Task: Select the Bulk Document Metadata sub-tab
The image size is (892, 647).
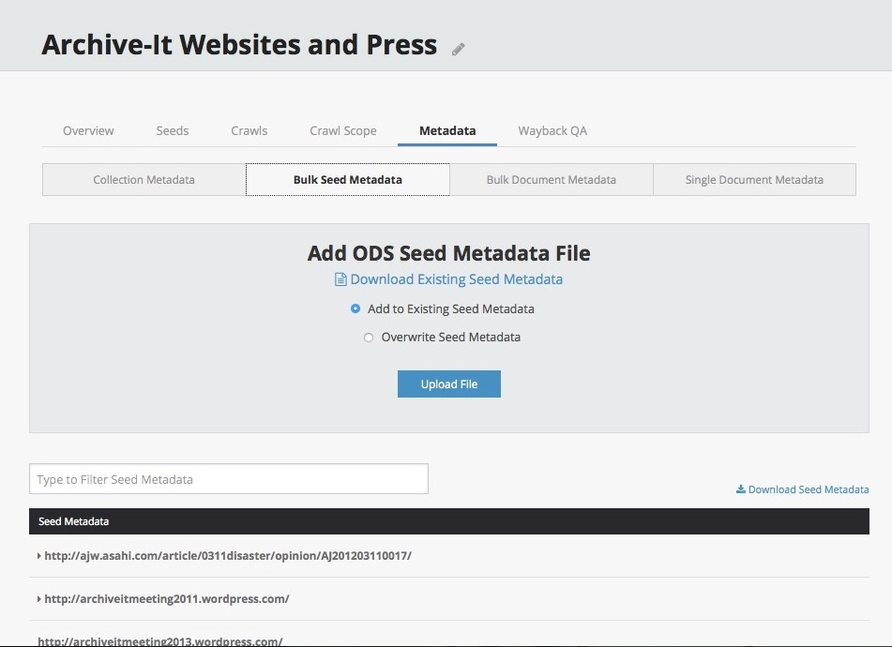Action: coord(551,180)
